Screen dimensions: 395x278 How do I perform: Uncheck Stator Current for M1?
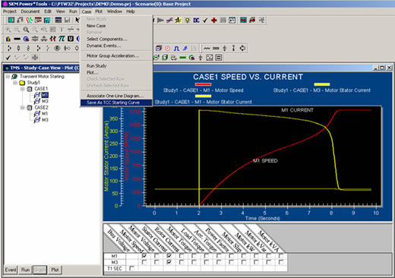click(169, 256)
